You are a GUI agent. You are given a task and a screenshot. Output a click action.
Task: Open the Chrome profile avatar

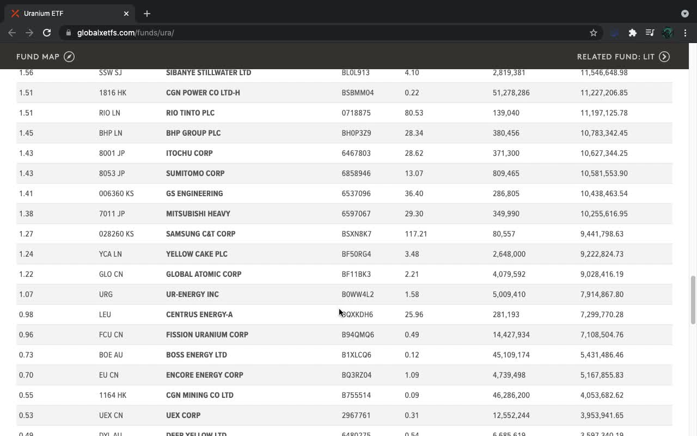click(668, 33)
